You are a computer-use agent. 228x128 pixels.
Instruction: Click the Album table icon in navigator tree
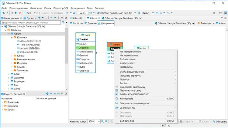12,34
